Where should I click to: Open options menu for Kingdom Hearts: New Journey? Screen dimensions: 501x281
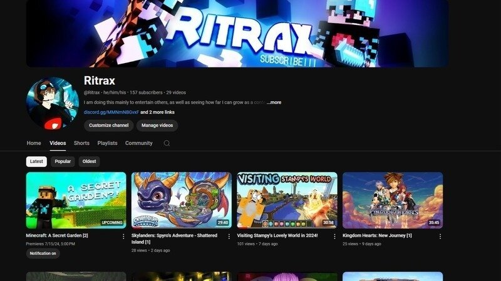point(440,237)
